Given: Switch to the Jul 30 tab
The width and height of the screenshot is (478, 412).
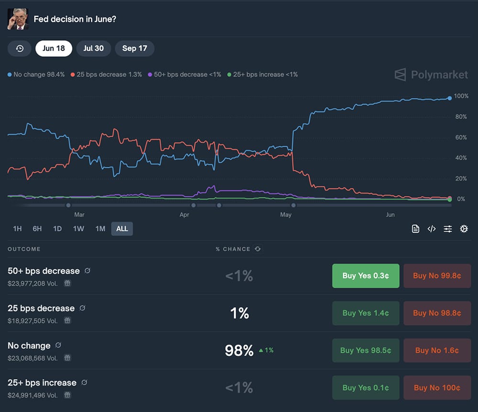Looking at the screenshot, I should click(x=94, y=48).
